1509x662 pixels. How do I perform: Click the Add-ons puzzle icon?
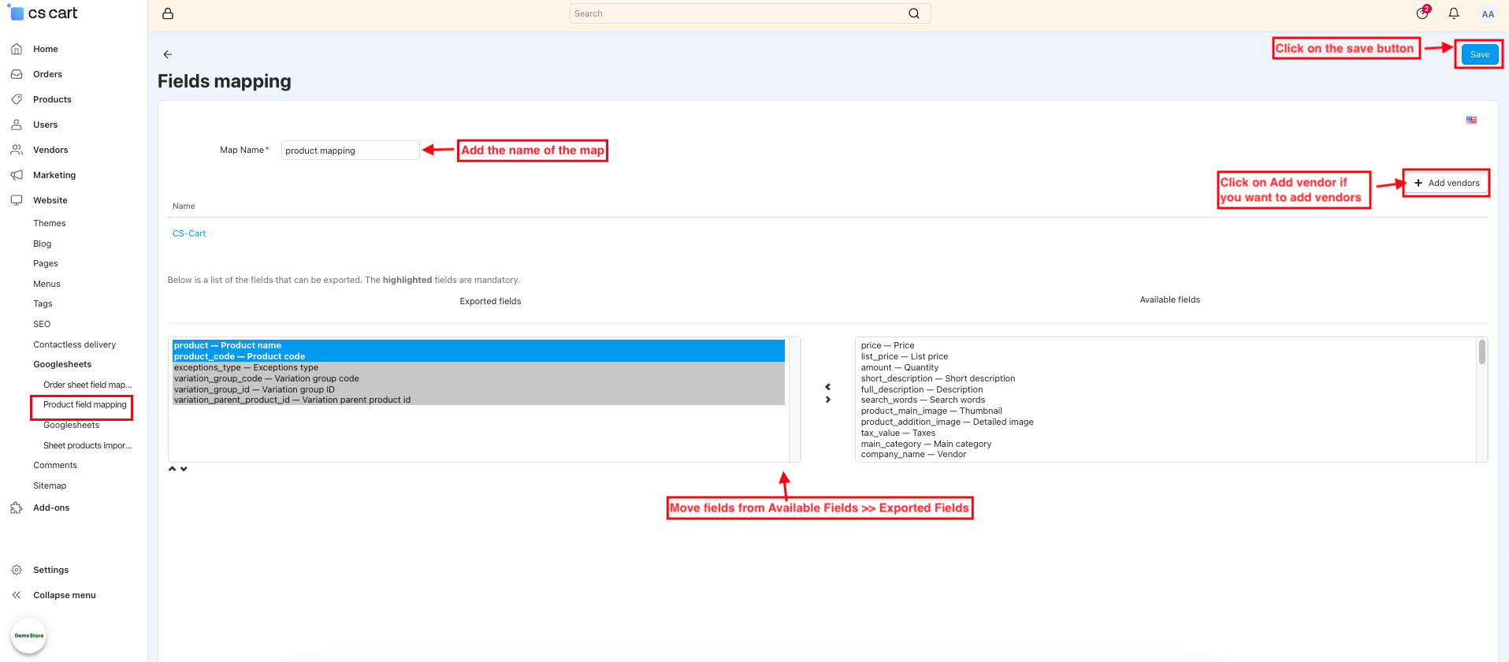(17, 508)
